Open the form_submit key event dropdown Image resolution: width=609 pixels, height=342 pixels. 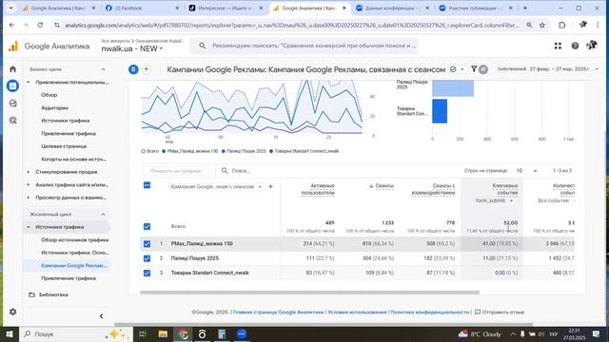coord(494,200)
